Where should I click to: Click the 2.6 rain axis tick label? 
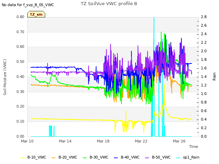pyautogui.click(x=204, y=26)
